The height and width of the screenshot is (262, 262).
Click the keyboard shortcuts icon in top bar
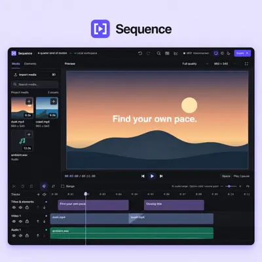coord(167,53)
